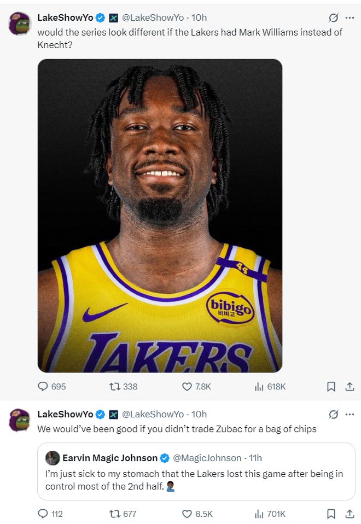
Task: Open more options on first tweet
Action: (x=350, y=18)
